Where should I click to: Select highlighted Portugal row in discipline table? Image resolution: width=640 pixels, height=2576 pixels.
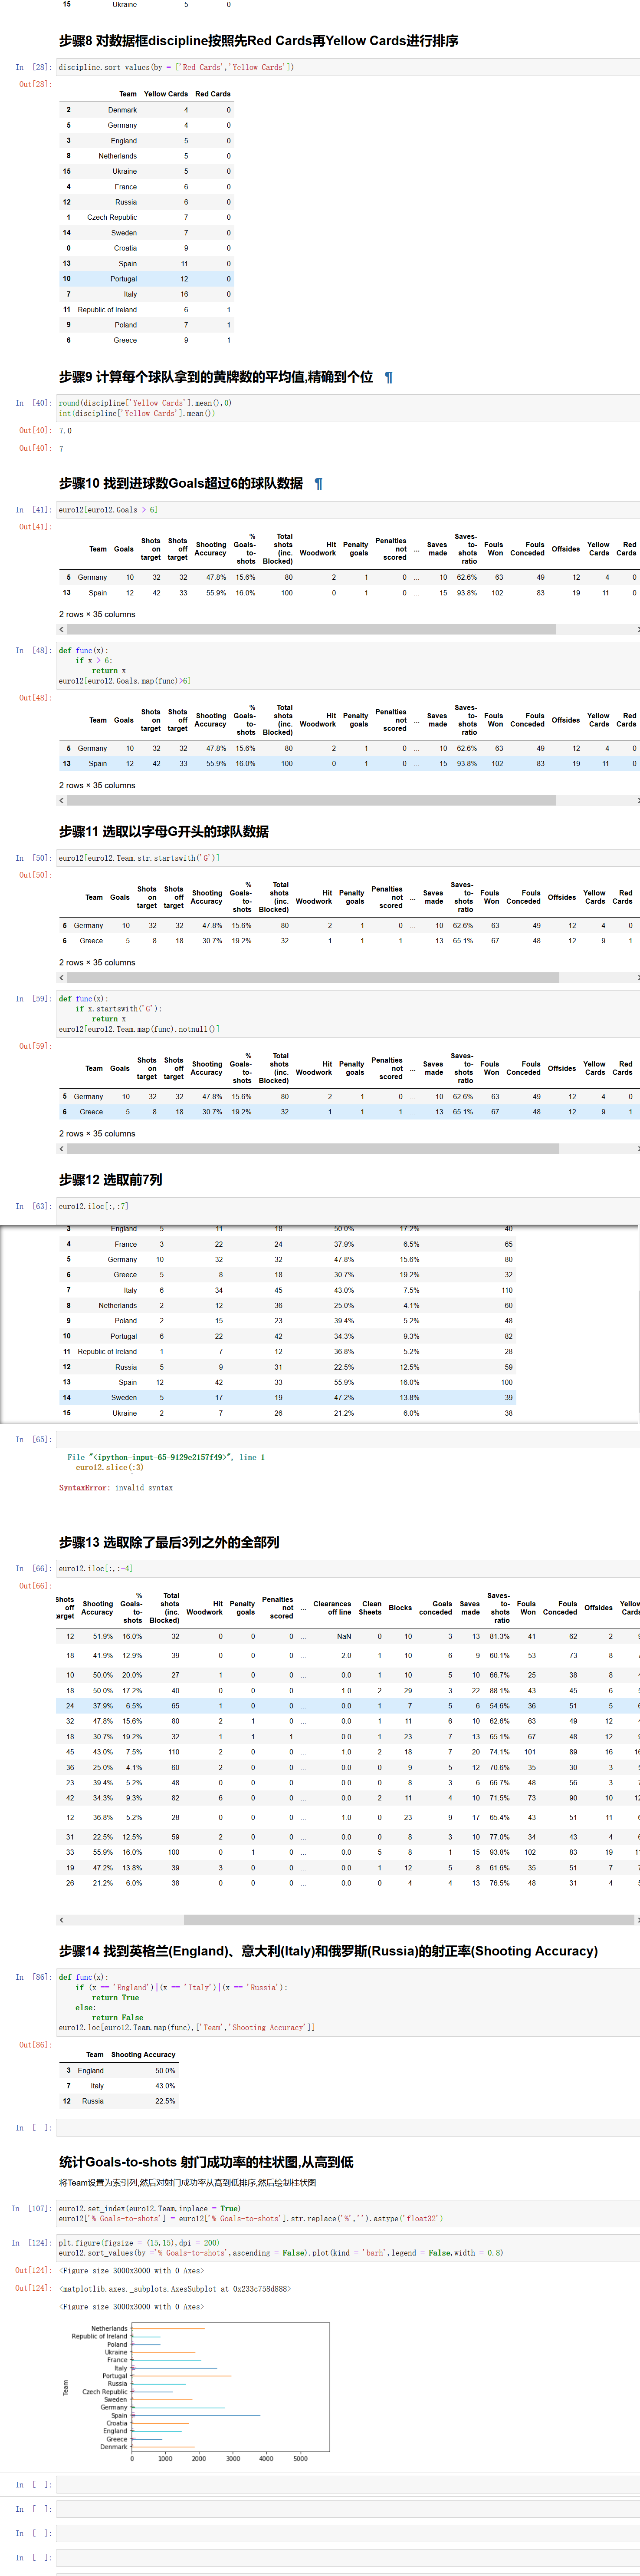pos(146,279)
